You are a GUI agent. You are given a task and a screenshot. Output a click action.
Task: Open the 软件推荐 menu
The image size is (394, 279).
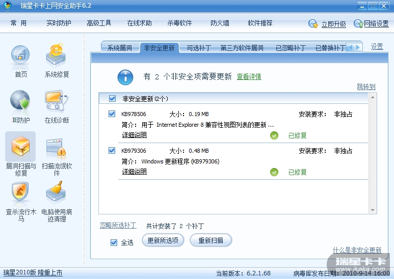pos(260,23)
